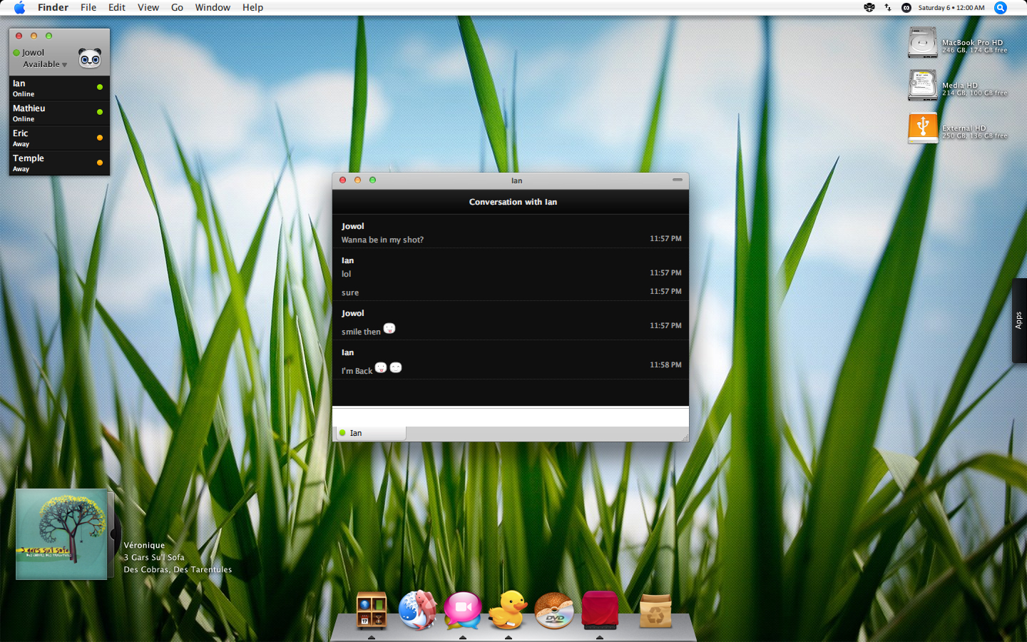Click the song title Véronique
This screenshot has width=1027, height=642.
[144, 545]
